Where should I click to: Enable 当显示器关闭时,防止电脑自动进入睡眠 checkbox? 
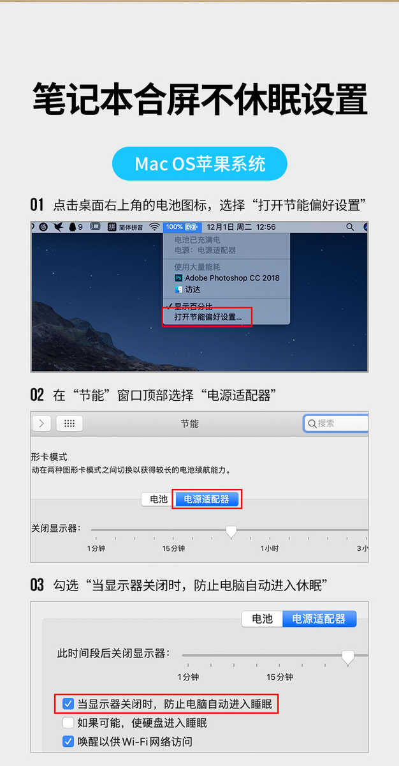tap(69, 705)
